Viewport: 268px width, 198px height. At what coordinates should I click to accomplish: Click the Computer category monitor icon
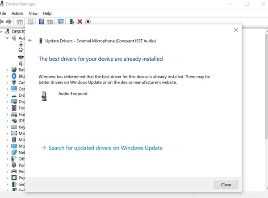pyautogui.click(x=14, y=89)
